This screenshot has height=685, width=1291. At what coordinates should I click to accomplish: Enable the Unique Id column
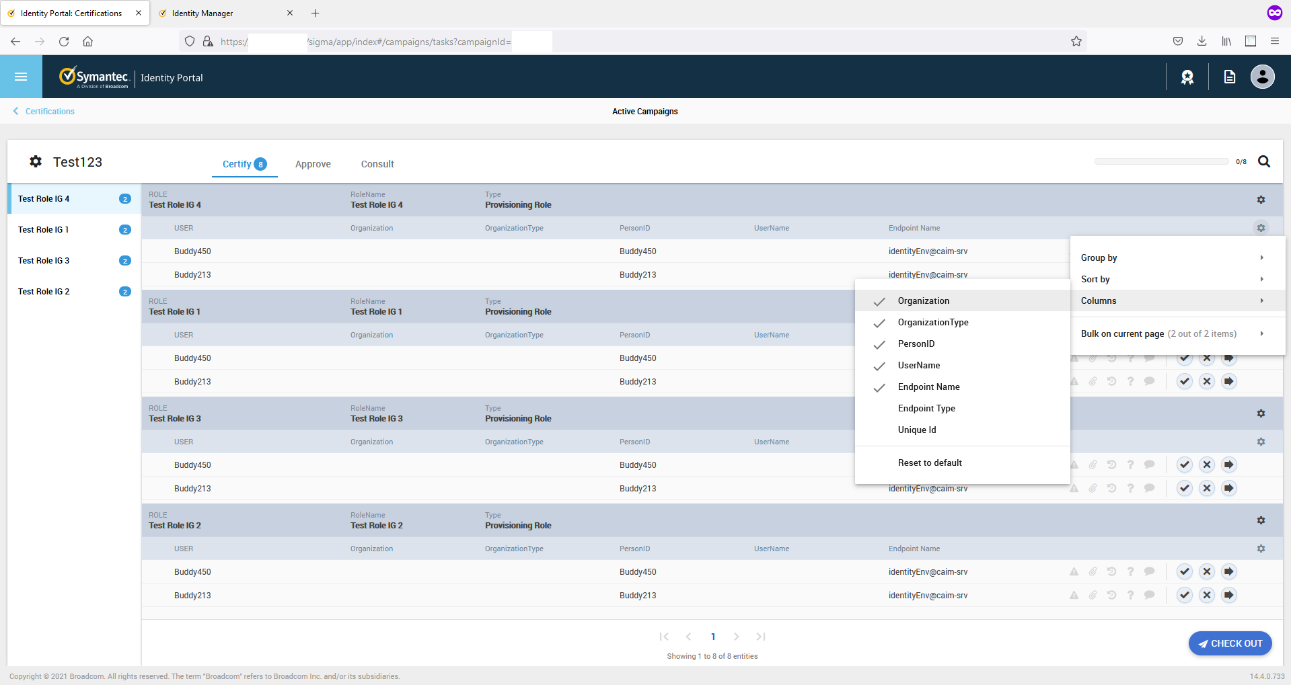tap(916, 430)
